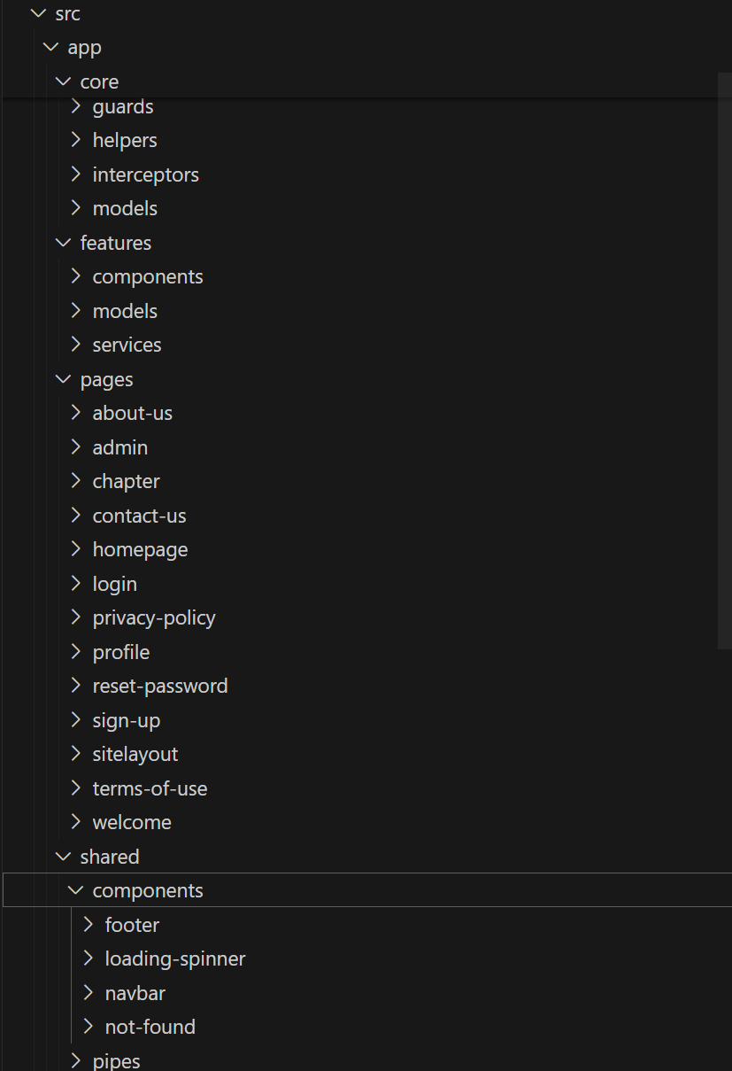Expand the services folder arrow
This screenshot has width=732, height=1071.
tap(76, 345)
